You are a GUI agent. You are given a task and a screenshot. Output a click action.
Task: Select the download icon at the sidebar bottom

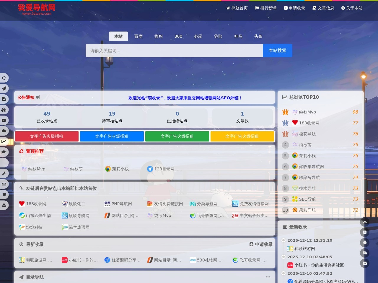point(4,205)
